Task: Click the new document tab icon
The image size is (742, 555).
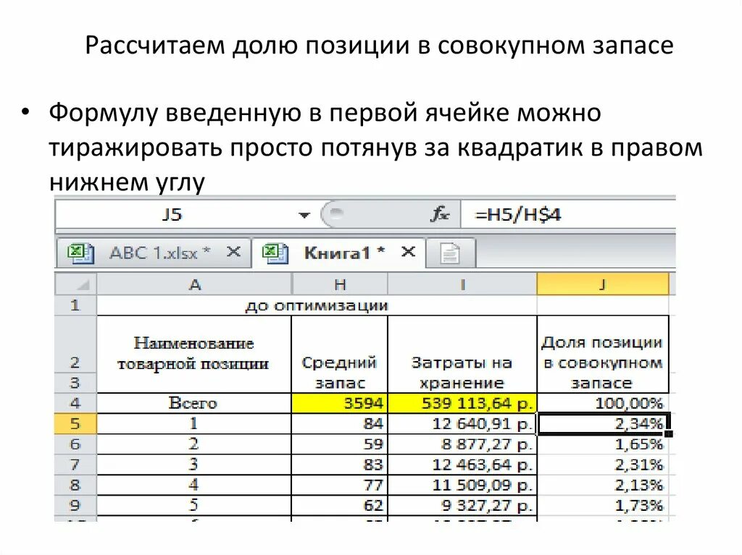Action: [449, 253]
